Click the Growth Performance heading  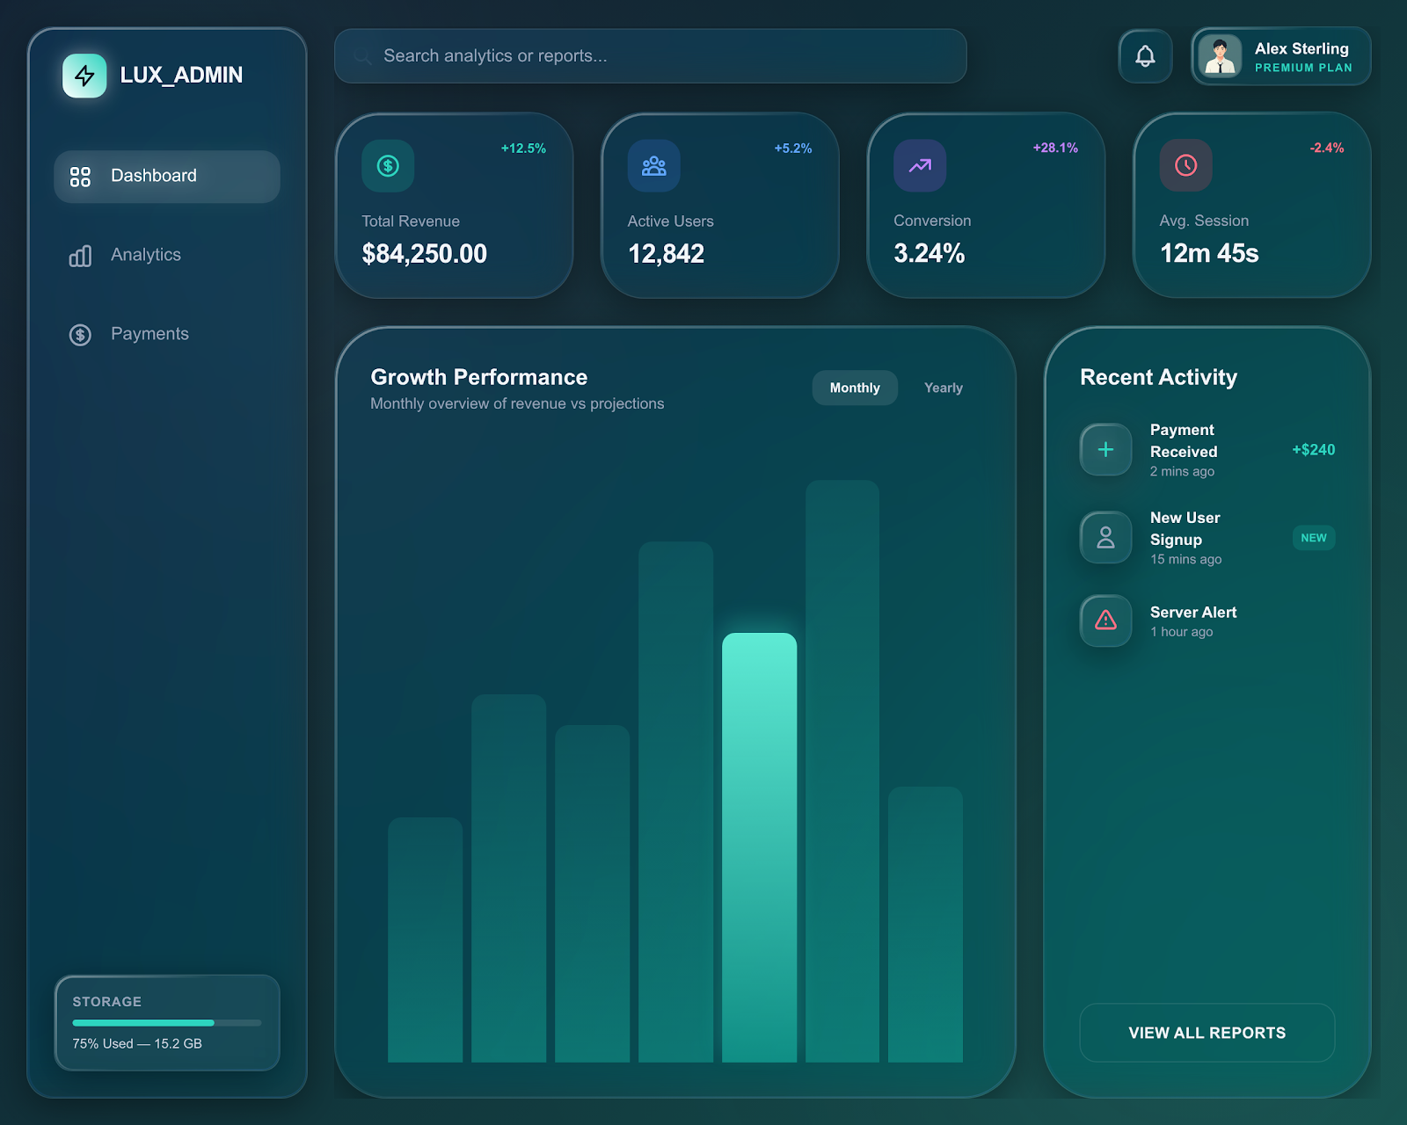[x=479, y=377]
